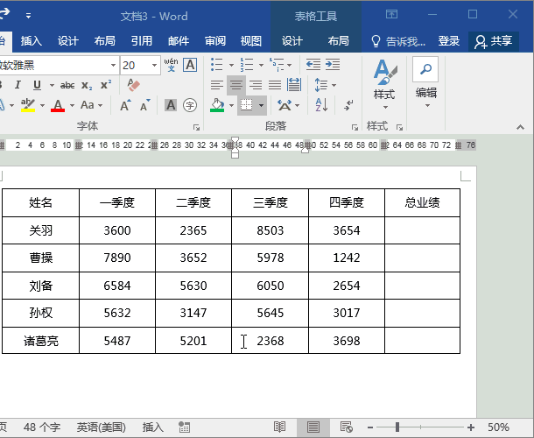This screenshot has height=438, width=534.
Task: Switch to Read Mode view
Action: coord(279,427)
